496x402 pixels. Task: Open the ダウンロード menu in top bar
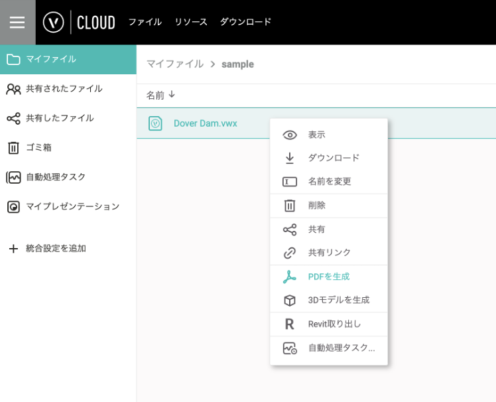(245, 22)
